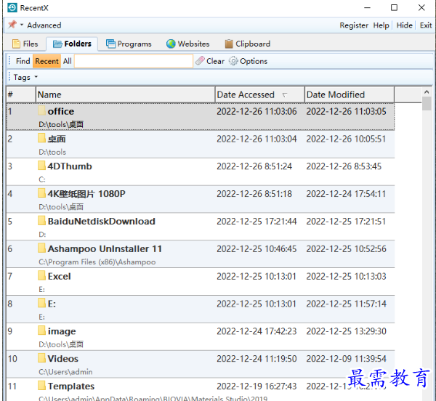Toggle the Find mode button
Viewport: 436px width, 401px height.
coord(23,61)
